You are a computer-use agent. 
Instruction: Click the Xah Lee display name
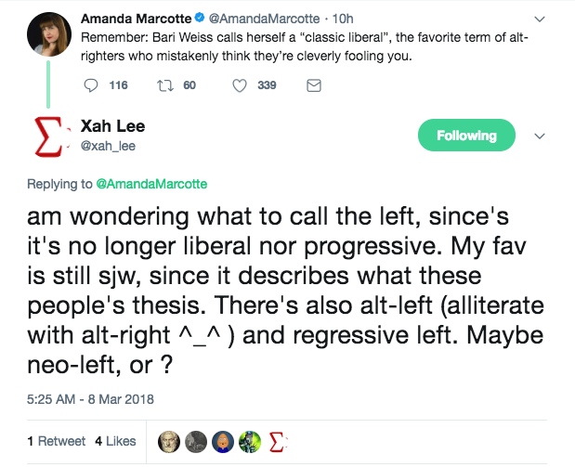click(x=113, y=126)
